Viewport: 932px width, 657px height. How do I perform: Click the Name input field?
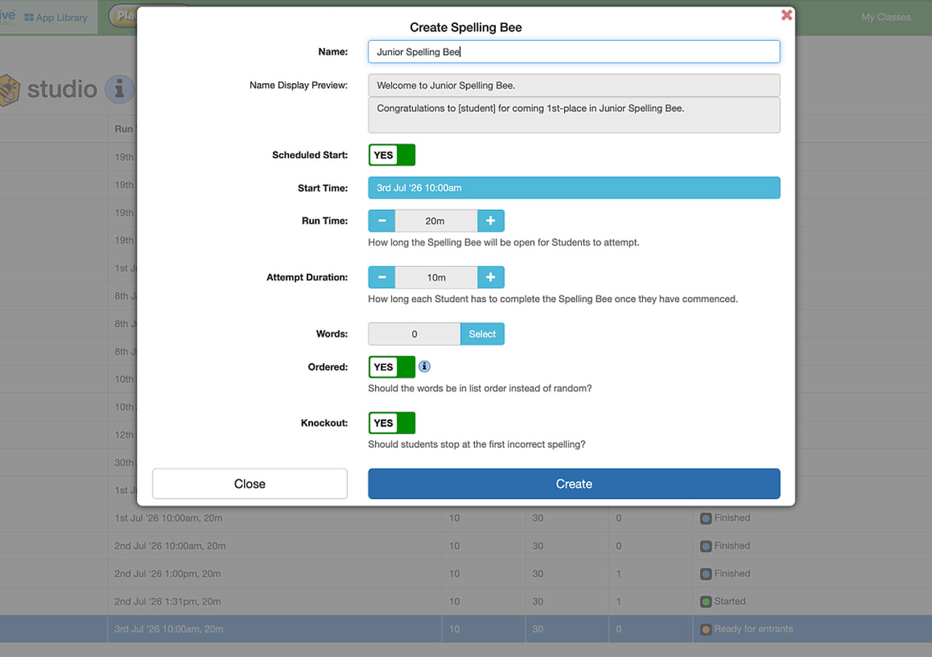point(574,52)
